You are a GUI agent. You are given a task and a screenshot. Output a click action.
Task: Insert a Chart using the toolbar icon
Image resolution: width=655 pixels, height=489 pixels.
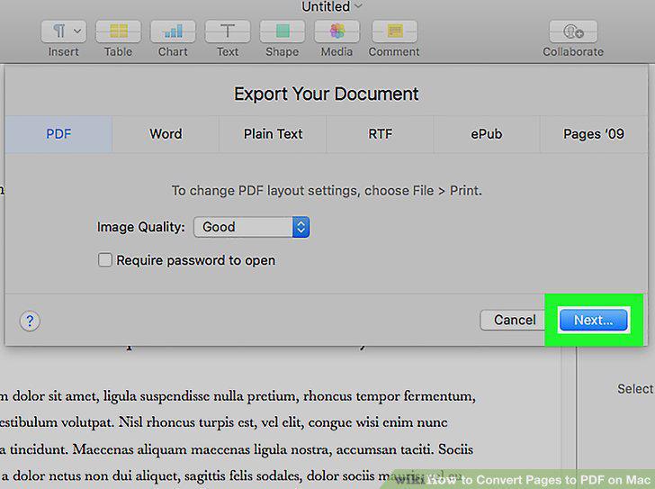click(173, 32)
